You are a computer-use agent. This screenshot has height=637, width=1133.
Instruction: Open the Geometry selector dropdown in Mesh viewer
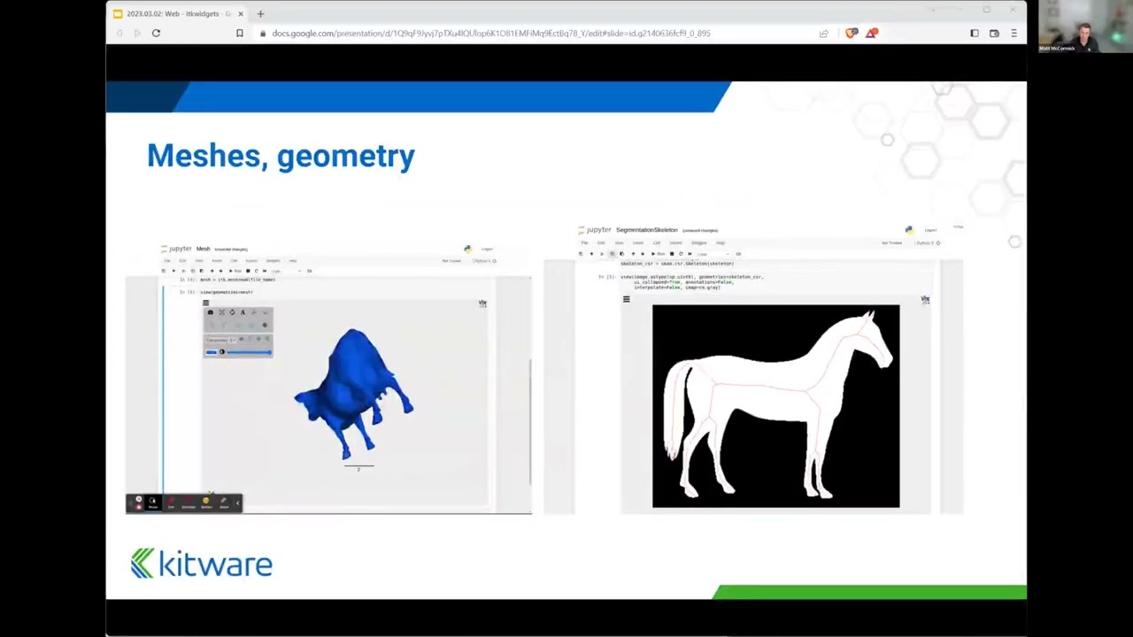click(x=220, y=341)
